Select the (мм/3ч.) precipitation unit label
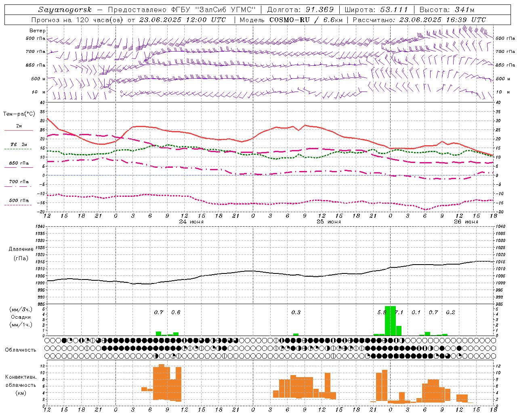The height and width of the screenshot is (413, 517). 21,310
